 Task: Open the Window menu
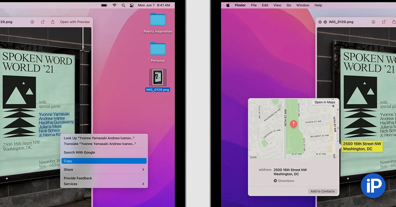(x=303, y=5)
